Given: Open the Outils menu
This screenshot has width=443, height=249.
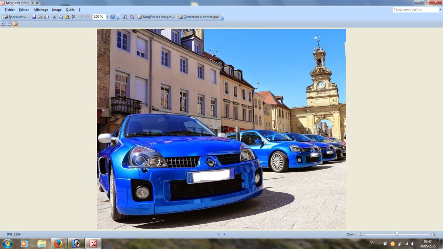Looking at the screenshot, I should [x=70, y=10].
